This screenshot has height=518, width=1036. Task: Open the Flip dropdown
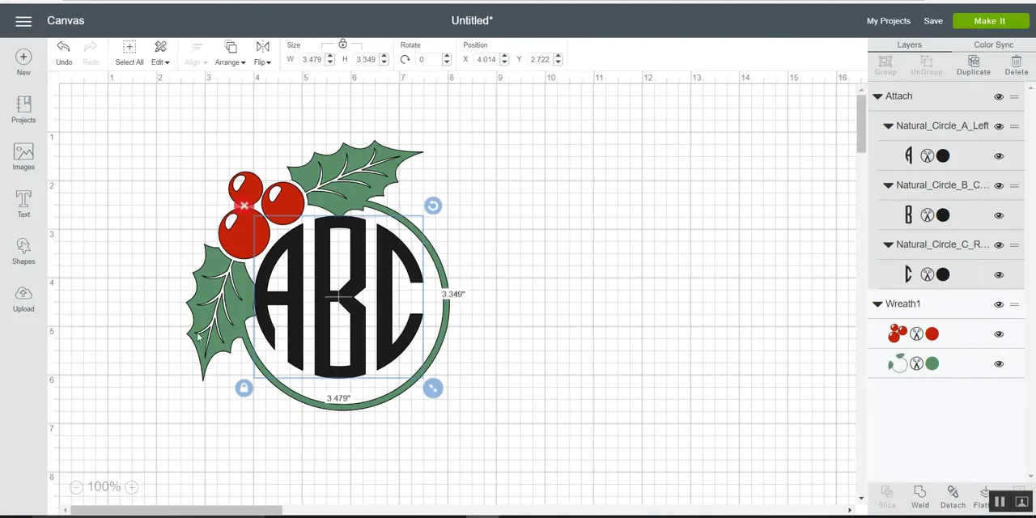(x=262, y=53)
